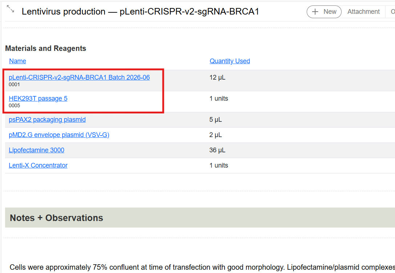
Task: Click the notes paragraph about cell confluence
Action: (x=202, y=268)
